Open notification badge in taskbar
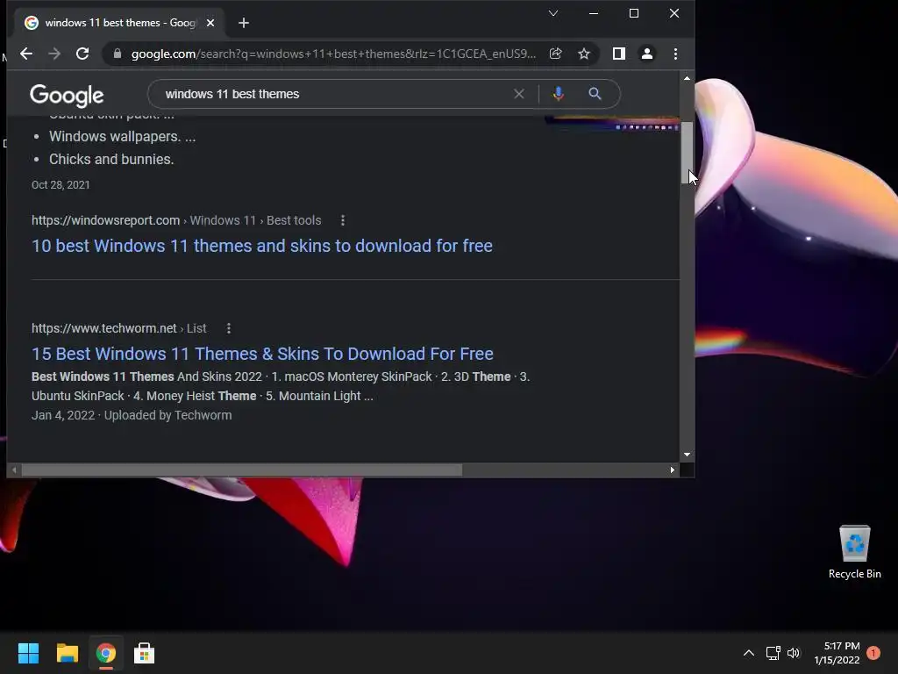The height and width of the screenshot is (674, 898). click(873, 653)
